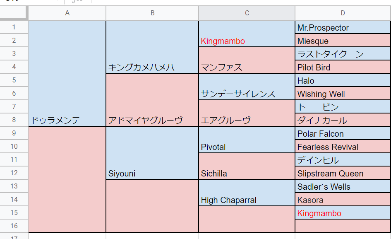Click the Sadler's Wells cell

tap(343, 187)
